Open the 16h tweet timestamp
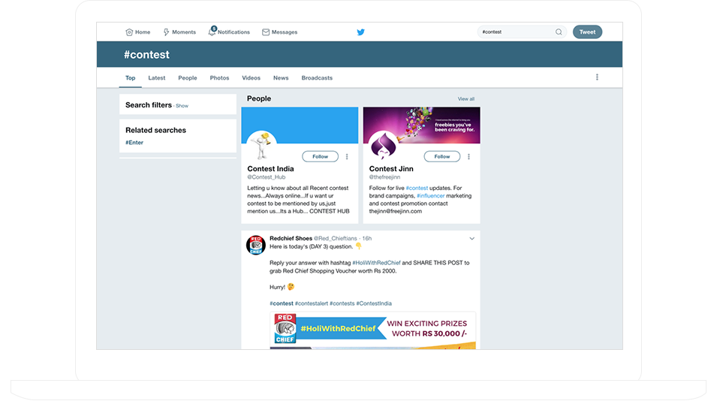 pos(367,238)
